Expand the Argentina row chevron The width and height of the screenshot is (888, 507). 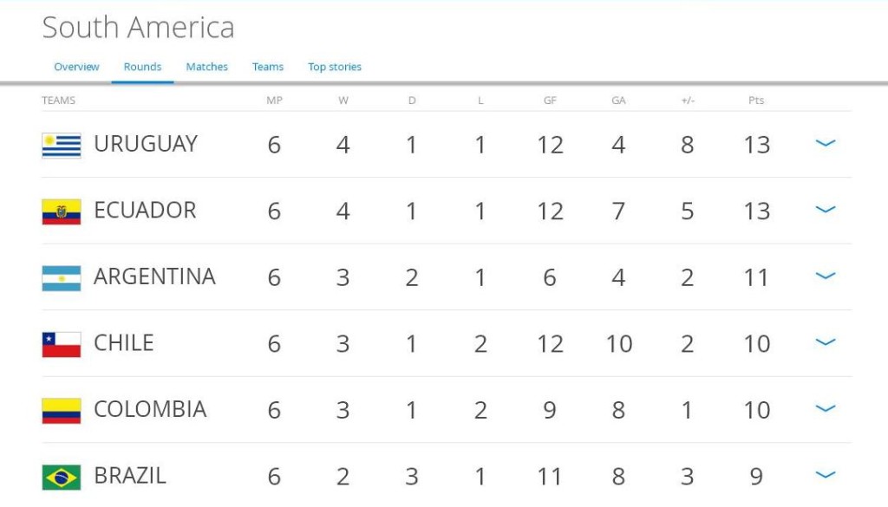click(826, 276)
